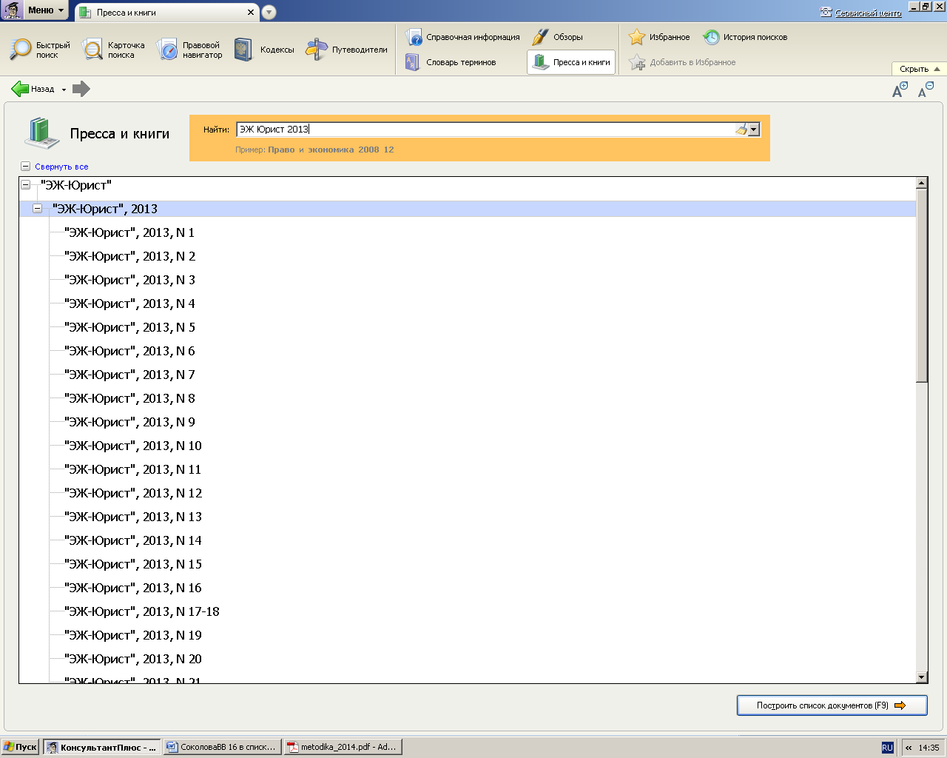
Task: Open the search history dropdown
Action: (754, 130)
